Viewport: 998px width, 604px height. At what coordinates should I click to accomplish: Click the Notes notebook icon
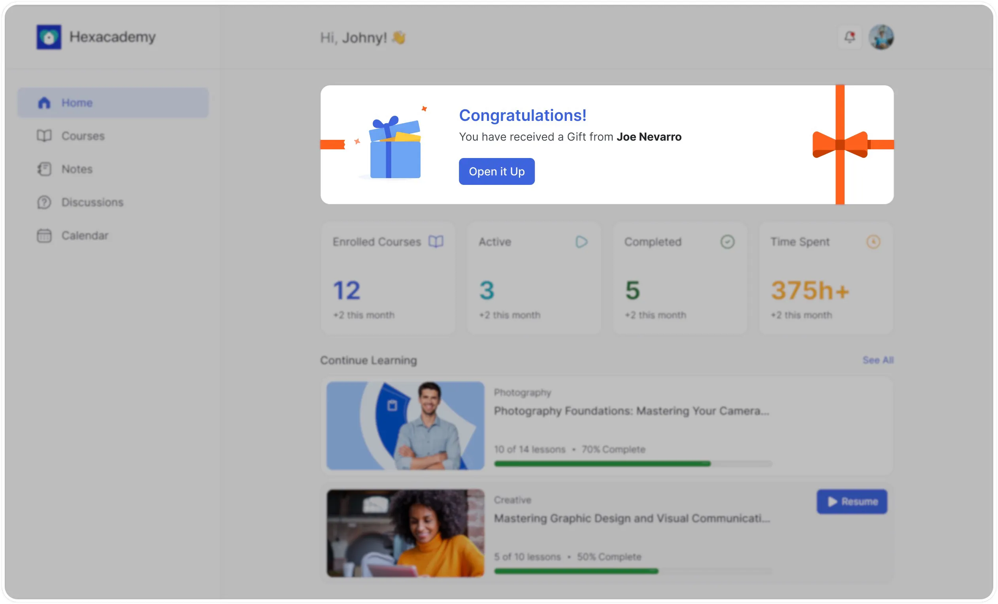pos(44,169)
